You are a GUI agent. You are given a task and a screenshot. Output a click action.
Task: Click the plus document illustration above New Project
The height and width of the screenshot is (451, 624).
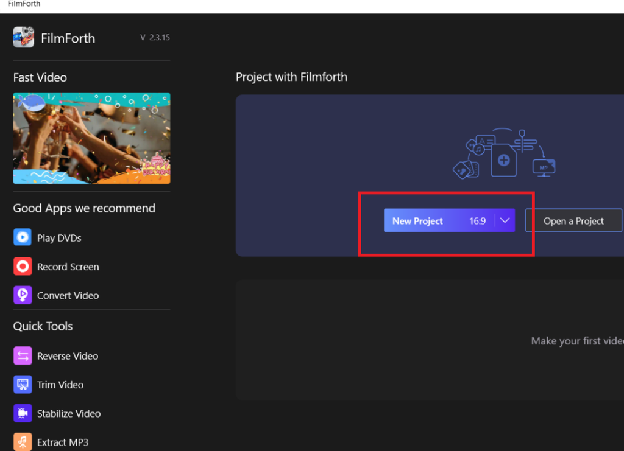pos(503,161)
